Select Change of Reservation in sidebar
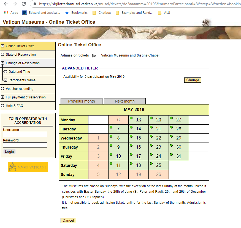This screenshot has width=241, height=228. [28, 63]
